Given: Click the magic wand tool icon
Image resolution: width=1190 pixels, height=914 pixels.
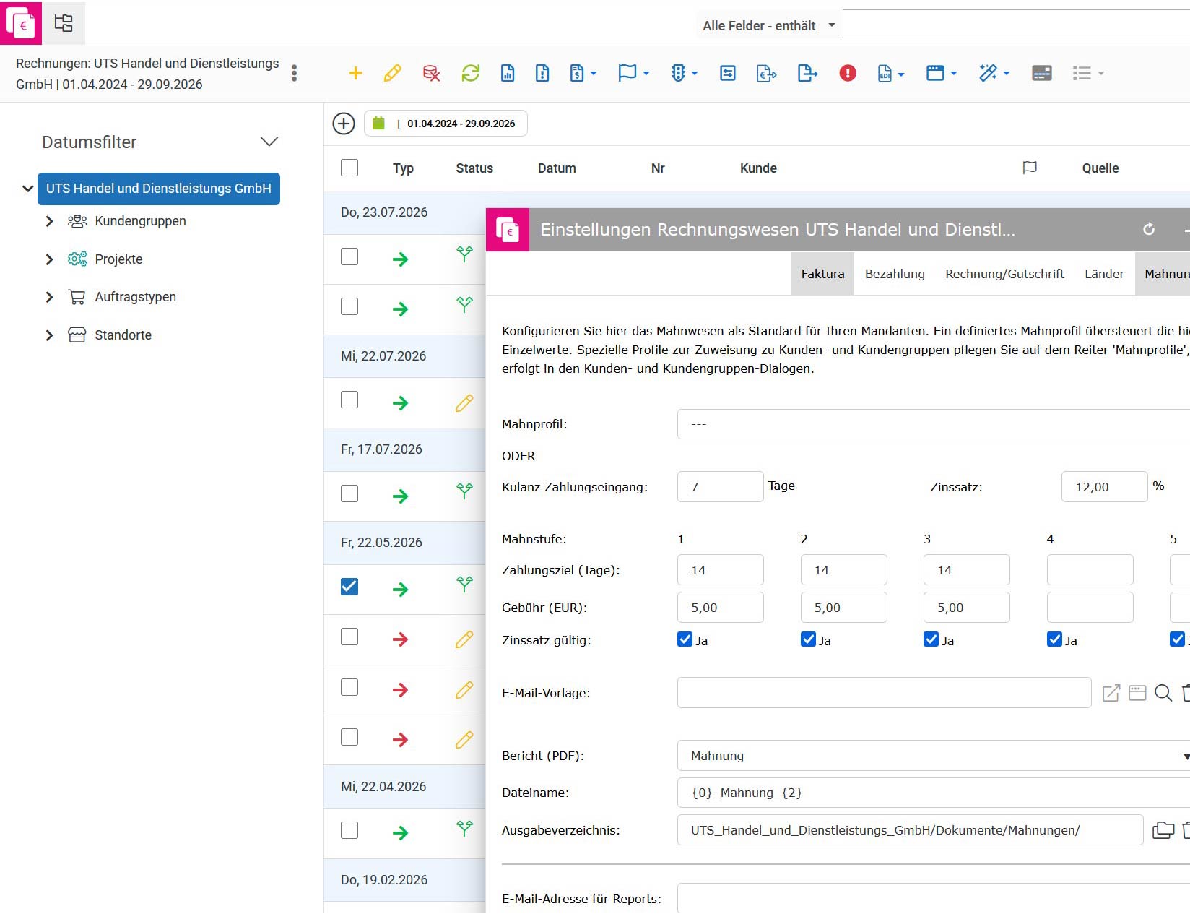Looking at the screenshot, I should point(994,73).
